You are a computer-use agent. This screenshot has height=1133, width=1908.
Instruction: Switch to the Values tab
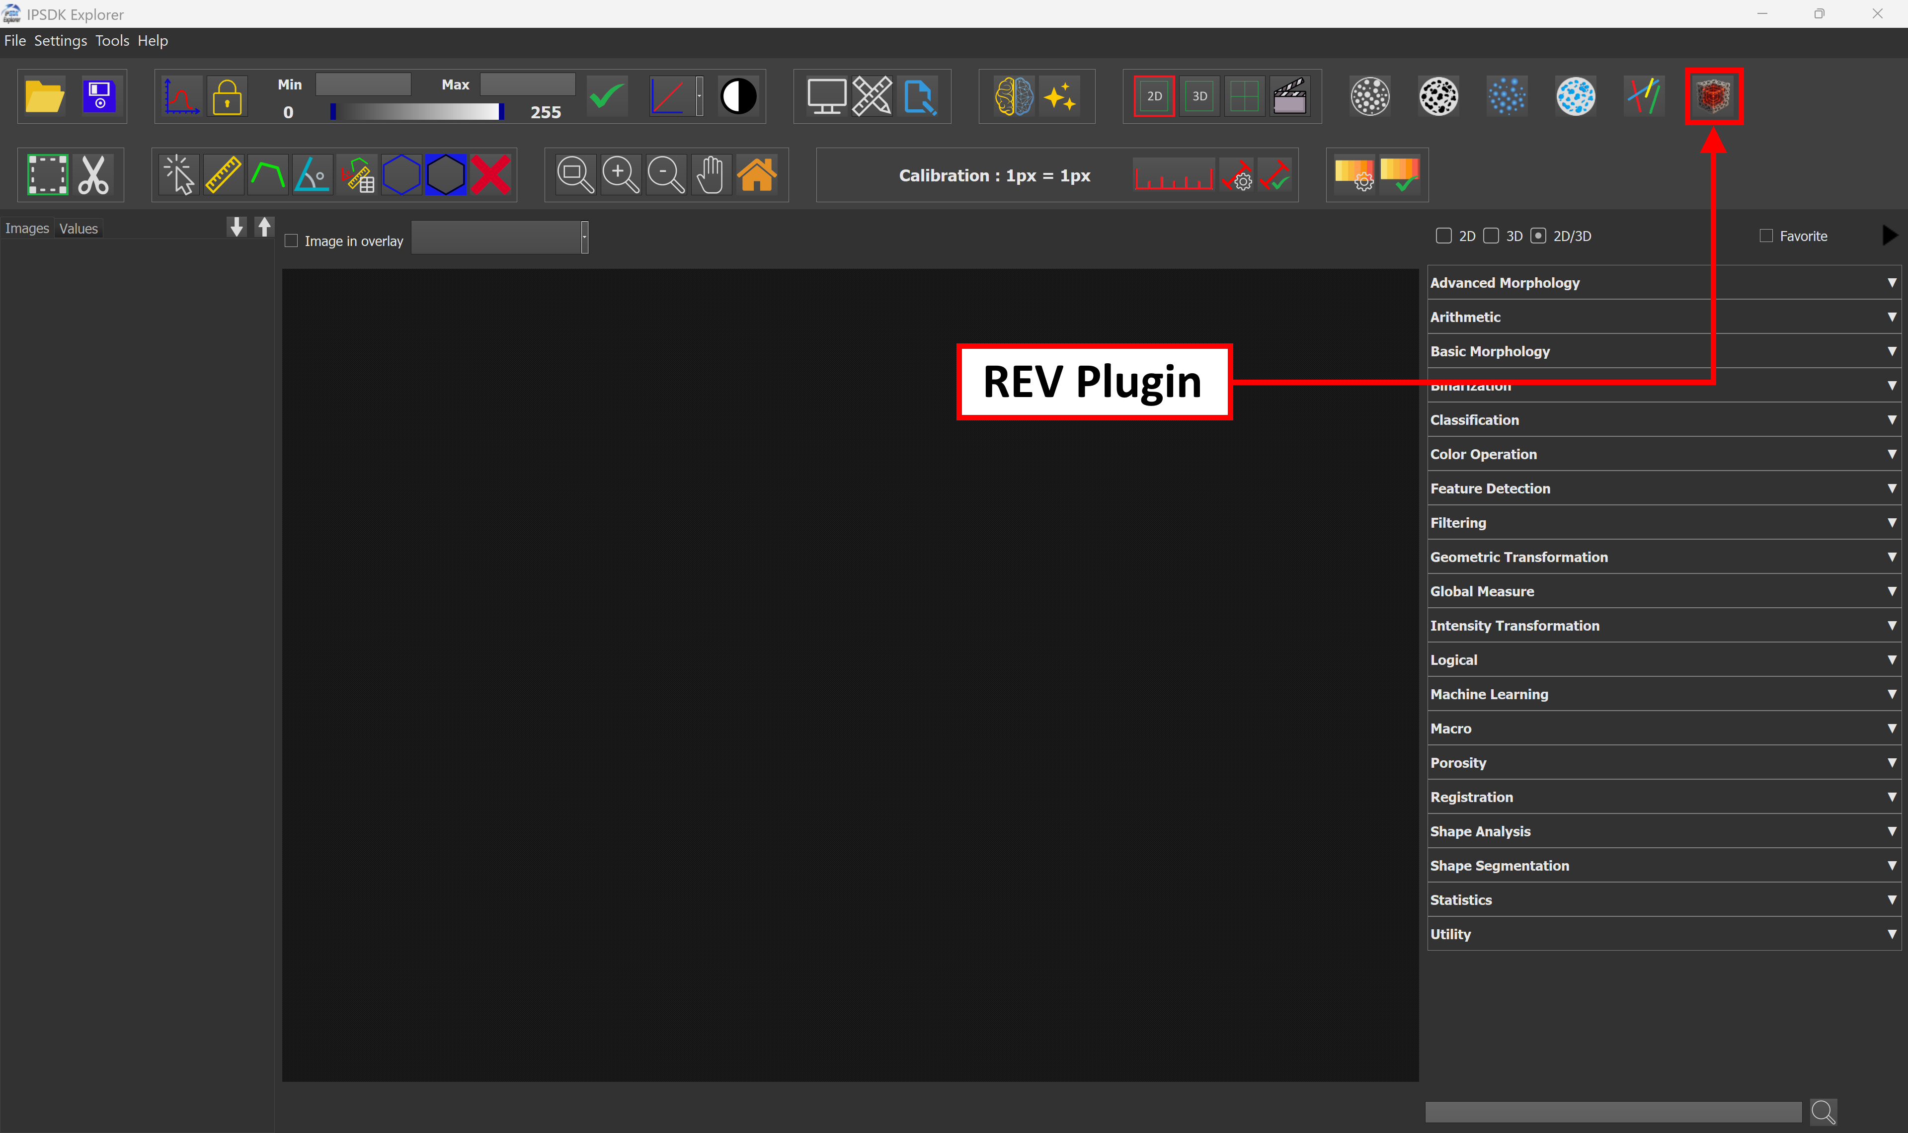click(79, 228)
